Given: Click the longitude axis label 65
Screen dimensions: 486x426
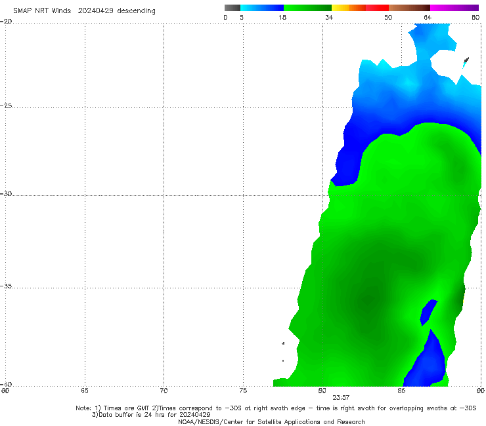Looking at the screenshot, I should point(85,391).
